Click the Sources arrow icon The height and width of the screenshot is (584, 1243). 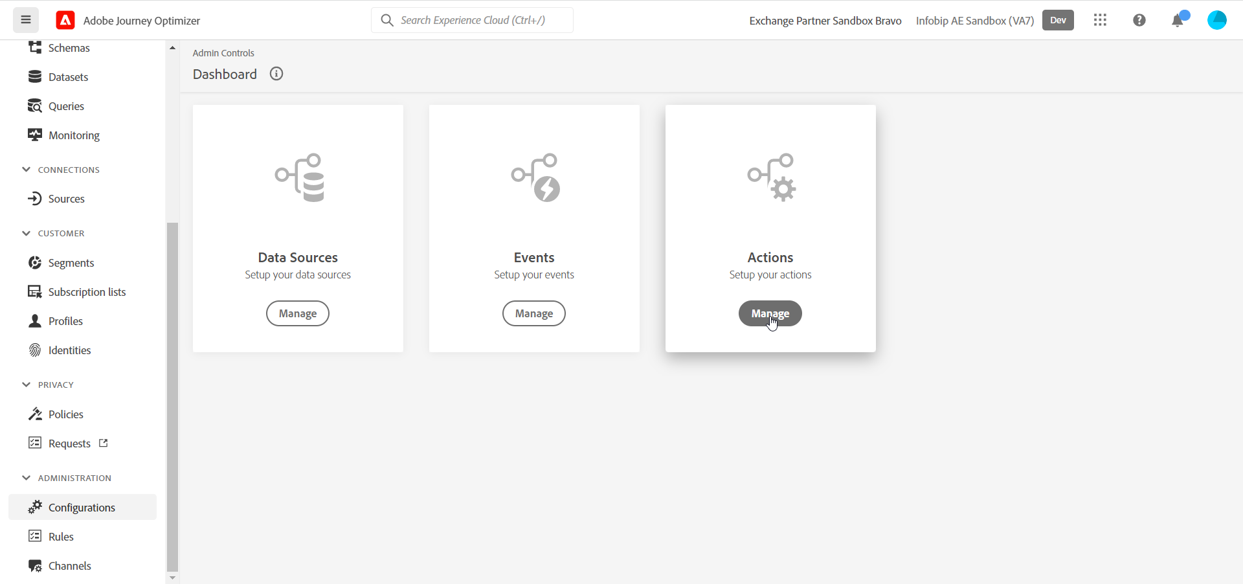35,199
